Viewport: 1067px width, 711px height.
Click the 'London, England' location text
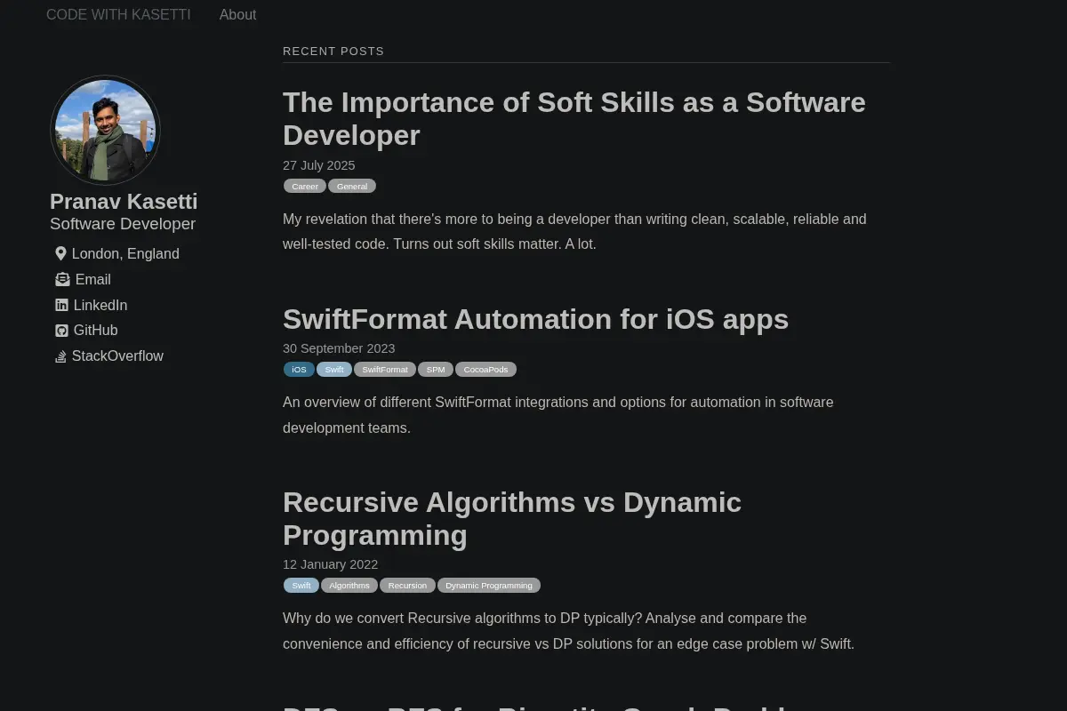[125, 253]
